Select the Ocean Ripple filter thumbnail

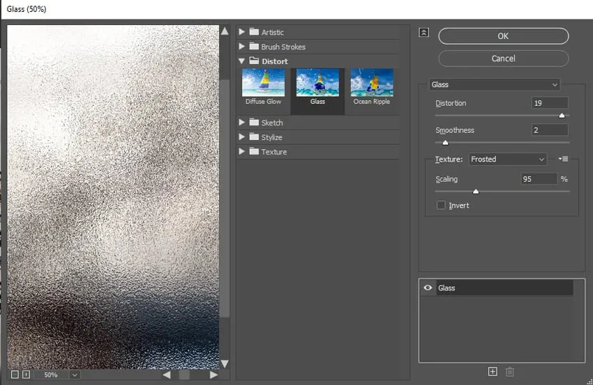tap(372, 83)
